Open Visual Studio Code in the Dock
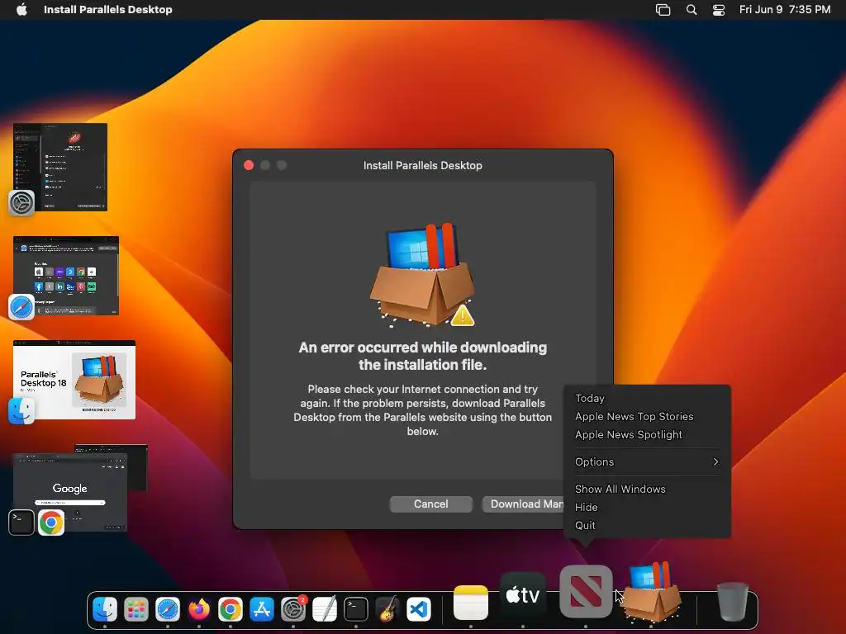 click(419, 610)
